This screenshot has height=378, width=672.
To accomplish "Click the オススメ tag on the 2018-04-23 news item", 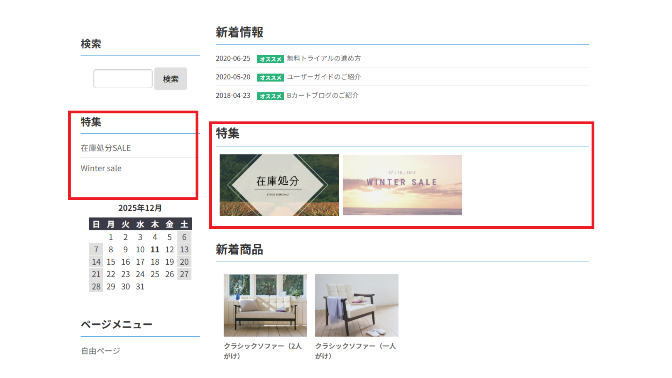I will pos(270,96).
